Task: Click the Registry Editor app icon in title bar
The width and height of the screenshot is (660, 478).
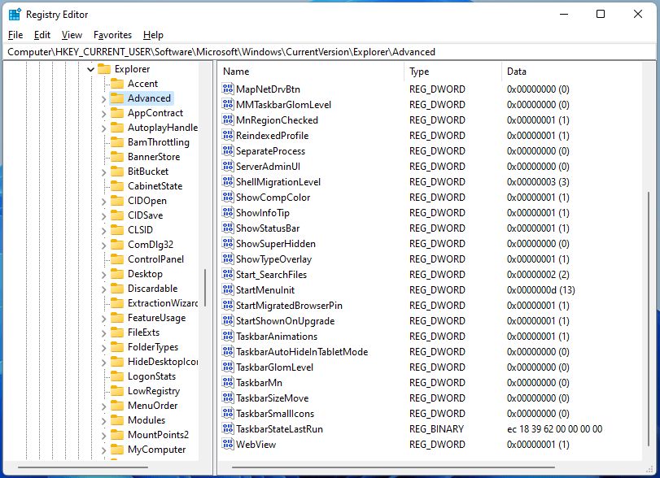Action: [x=15, y=15]
